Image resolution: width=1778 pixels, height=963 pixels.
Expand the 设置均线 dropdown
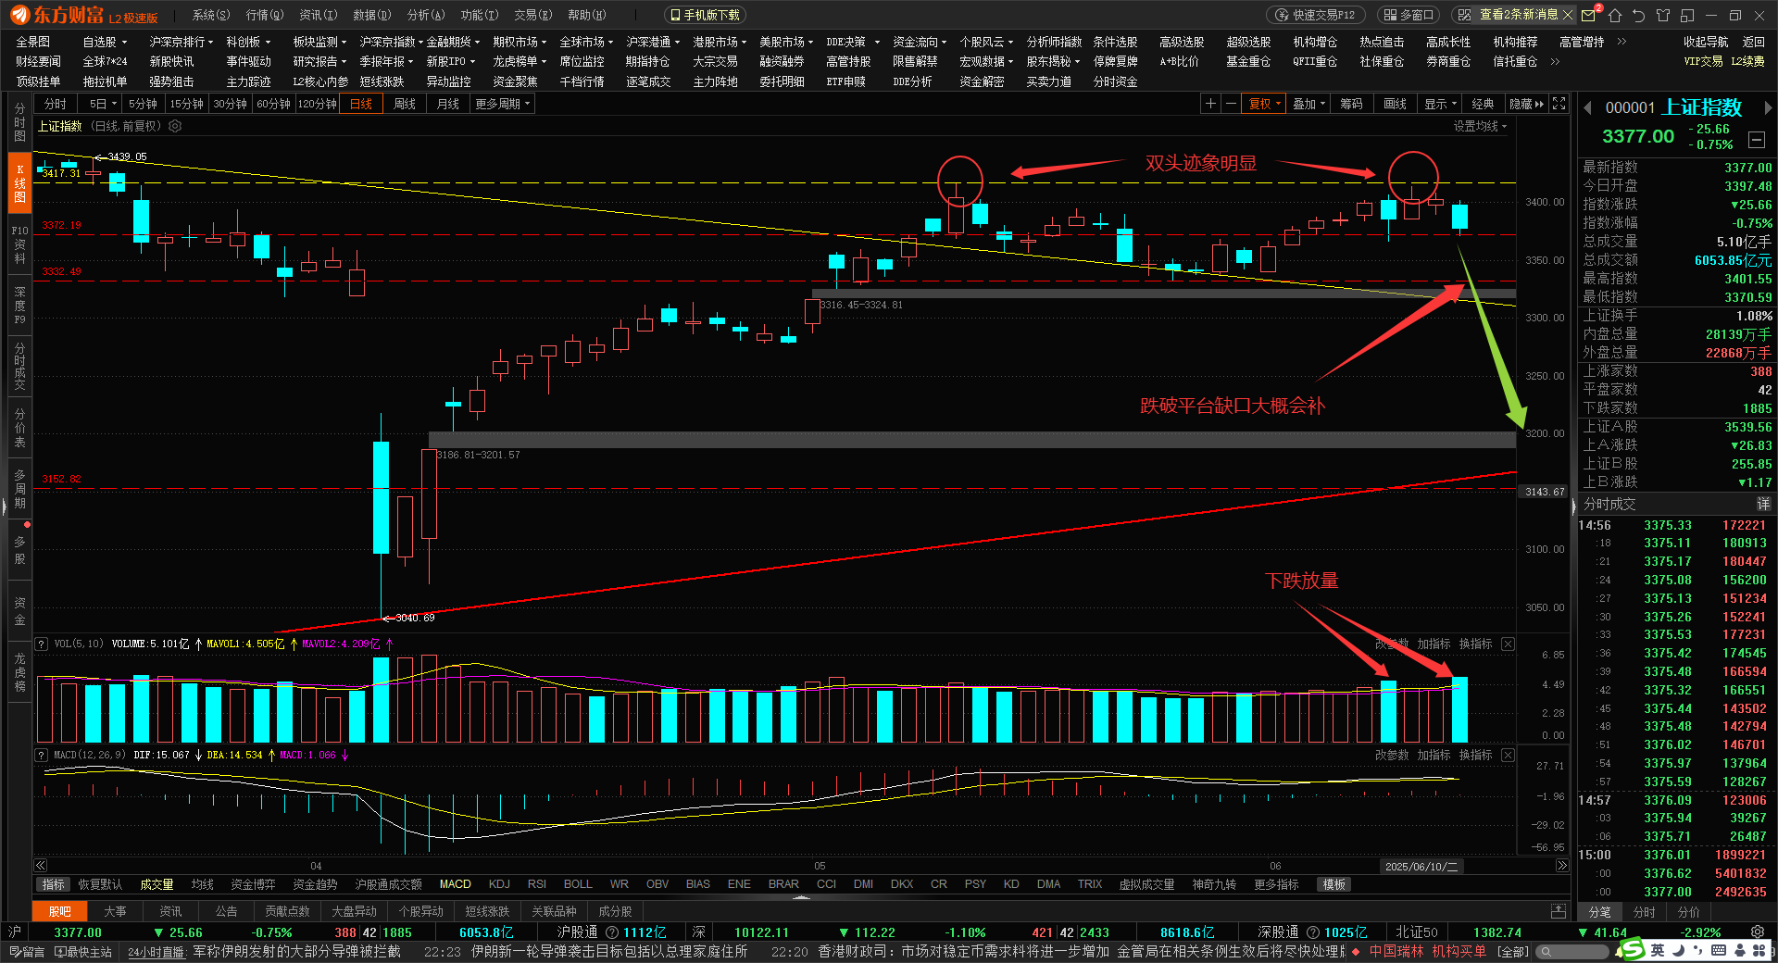click(x=1480, y=126)
